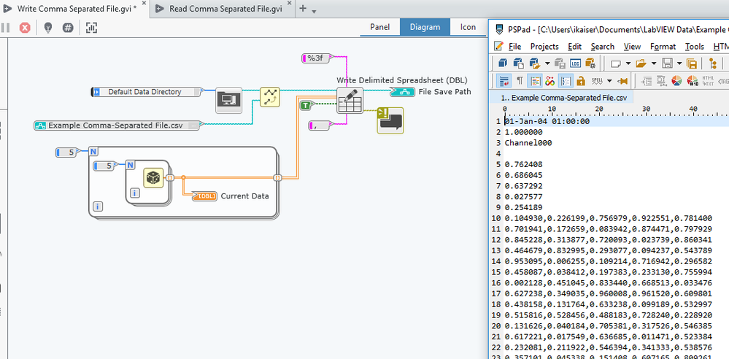Open the PSPad Edit menu

574,47
